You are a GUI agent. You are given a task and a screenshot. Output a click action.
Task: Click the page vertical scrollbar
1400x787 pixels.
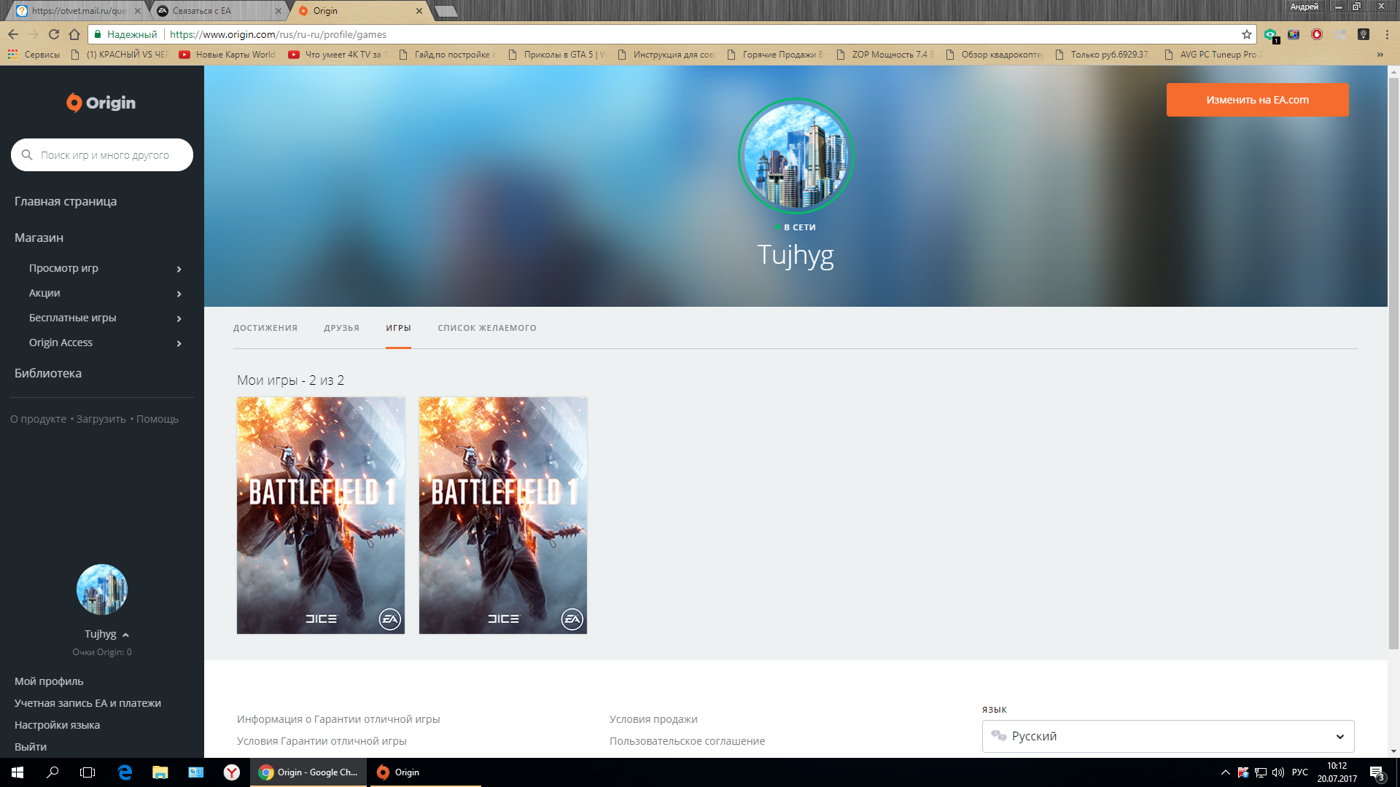pos(1393,364)
